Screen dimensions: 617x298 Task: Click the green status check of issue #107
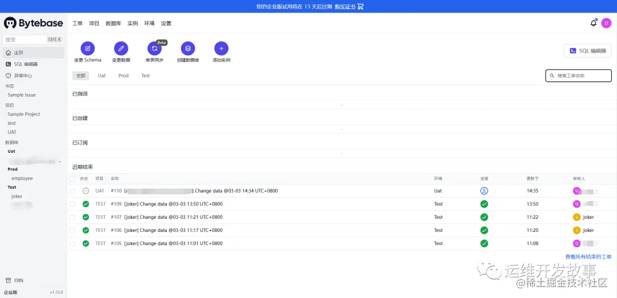coord(86,217)
